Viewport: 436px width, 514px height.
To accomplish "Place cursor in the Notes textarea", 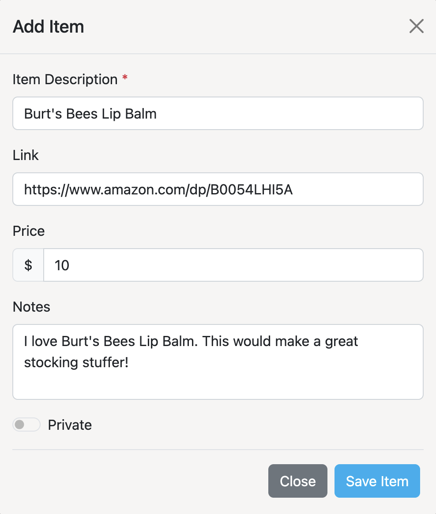I will click(218, 361).
